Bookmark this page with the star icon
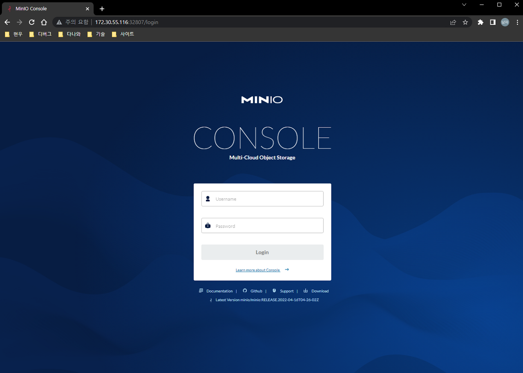The height and width of the screenshot is (373, 523). (465, 22)
